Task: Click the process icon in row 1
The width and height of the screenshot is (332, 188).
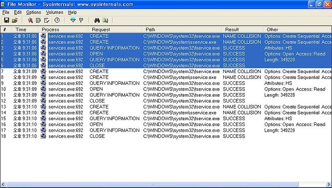Action: pyautogui.click(x=43, y=36)
